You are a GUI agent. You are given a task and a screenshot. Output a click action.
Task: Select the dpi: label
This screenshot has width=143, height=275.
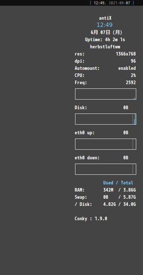click(x=79, y=61)
